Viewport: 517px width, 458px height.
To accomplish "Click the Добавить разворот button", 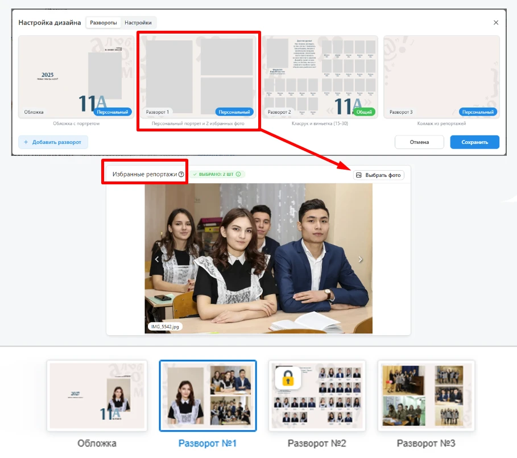I will [53, 142].
